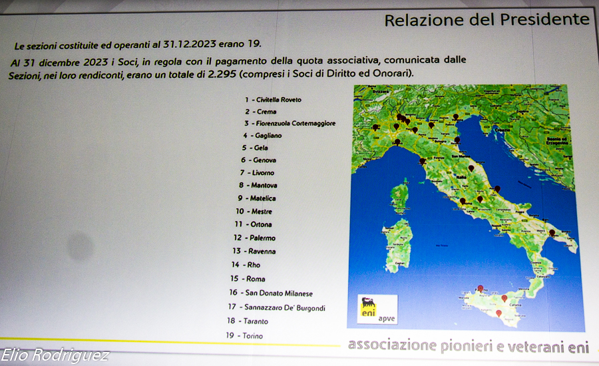This screenshot has height=366, width=599.
Task: Click the "Bosnia ed Erzegovina" map label
Action: pyautogui.click(x=556, y=140)
